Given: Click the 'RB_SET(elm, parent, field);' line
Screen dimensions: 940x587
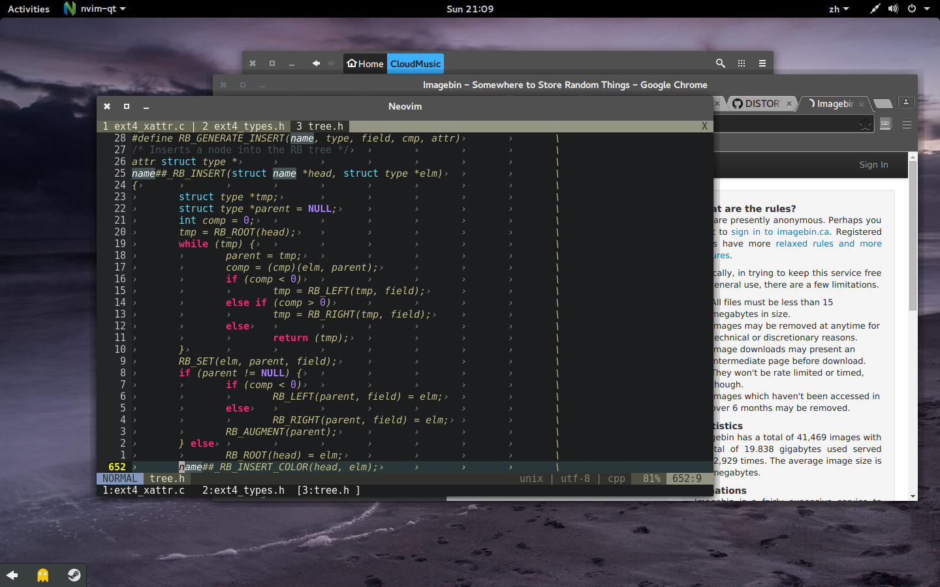Looking at the screenshot, I should click(258, 361).
